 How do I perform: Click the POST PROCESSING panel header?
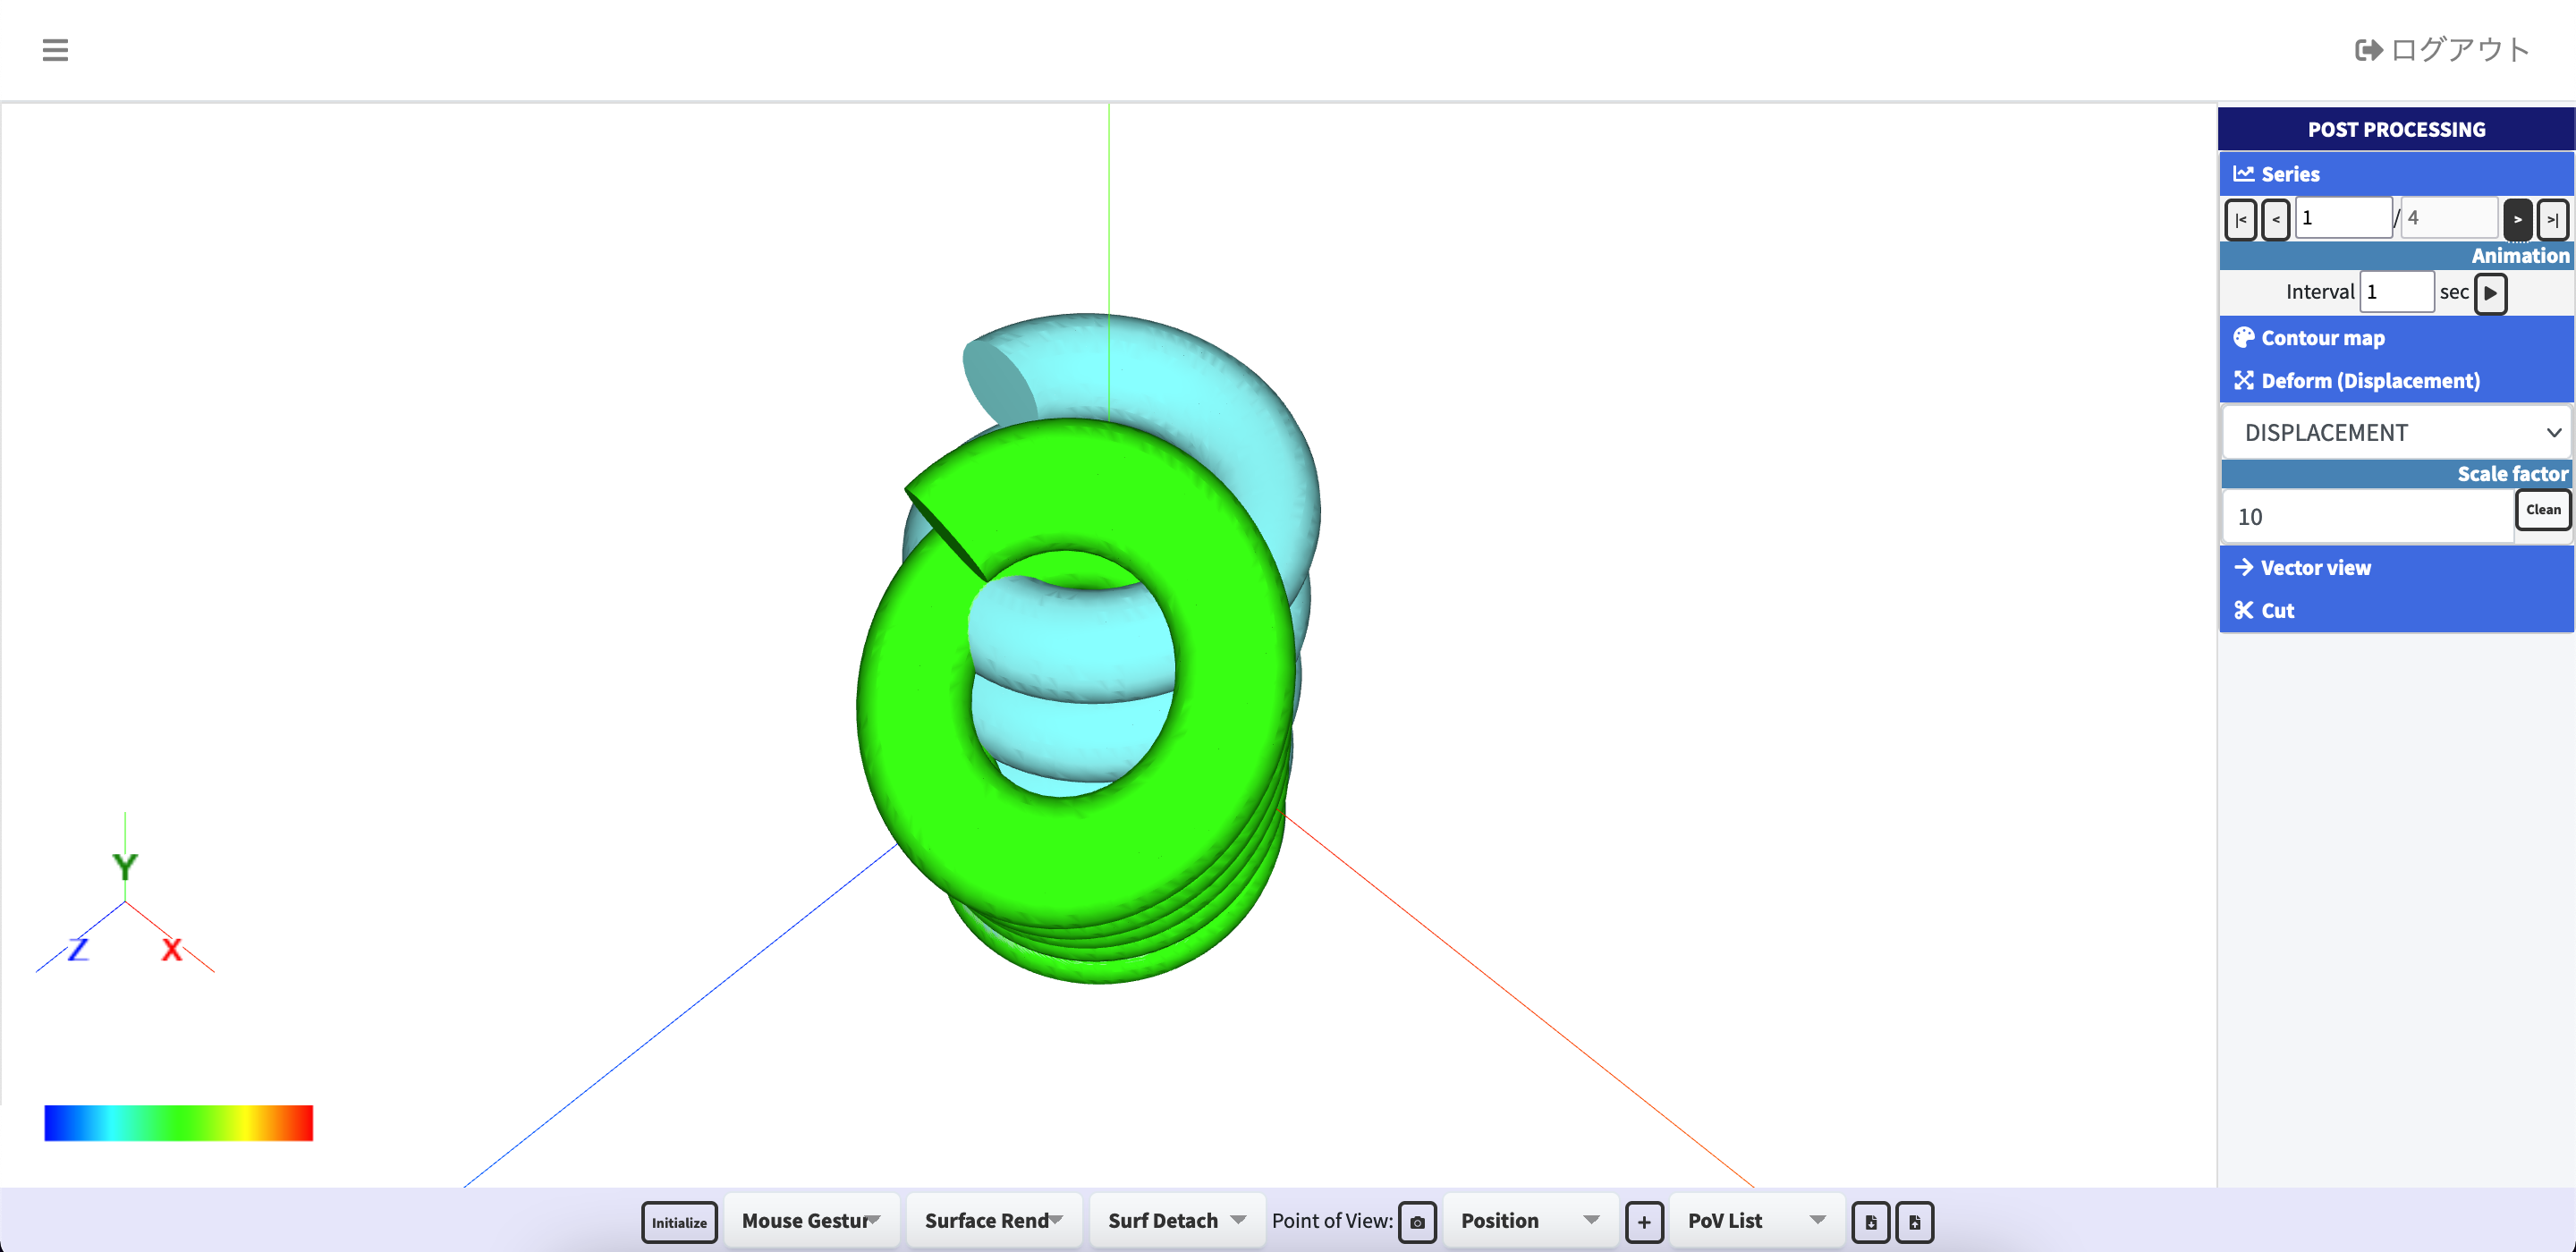point(2395,129)
